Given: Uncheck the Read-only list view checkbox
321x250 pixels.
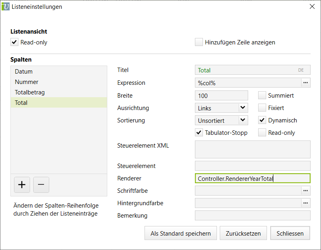Looking at the screenshot, I should pyautogui.click(x=14, y=42).
